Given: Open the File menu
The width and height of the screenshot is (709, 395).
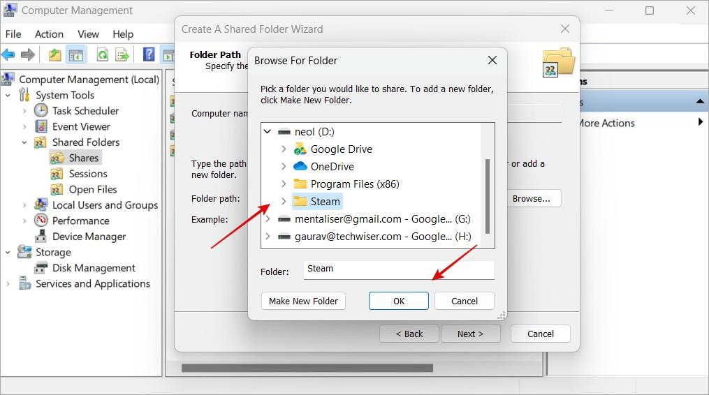Looking at the screenshot, I should coord(13,34).
